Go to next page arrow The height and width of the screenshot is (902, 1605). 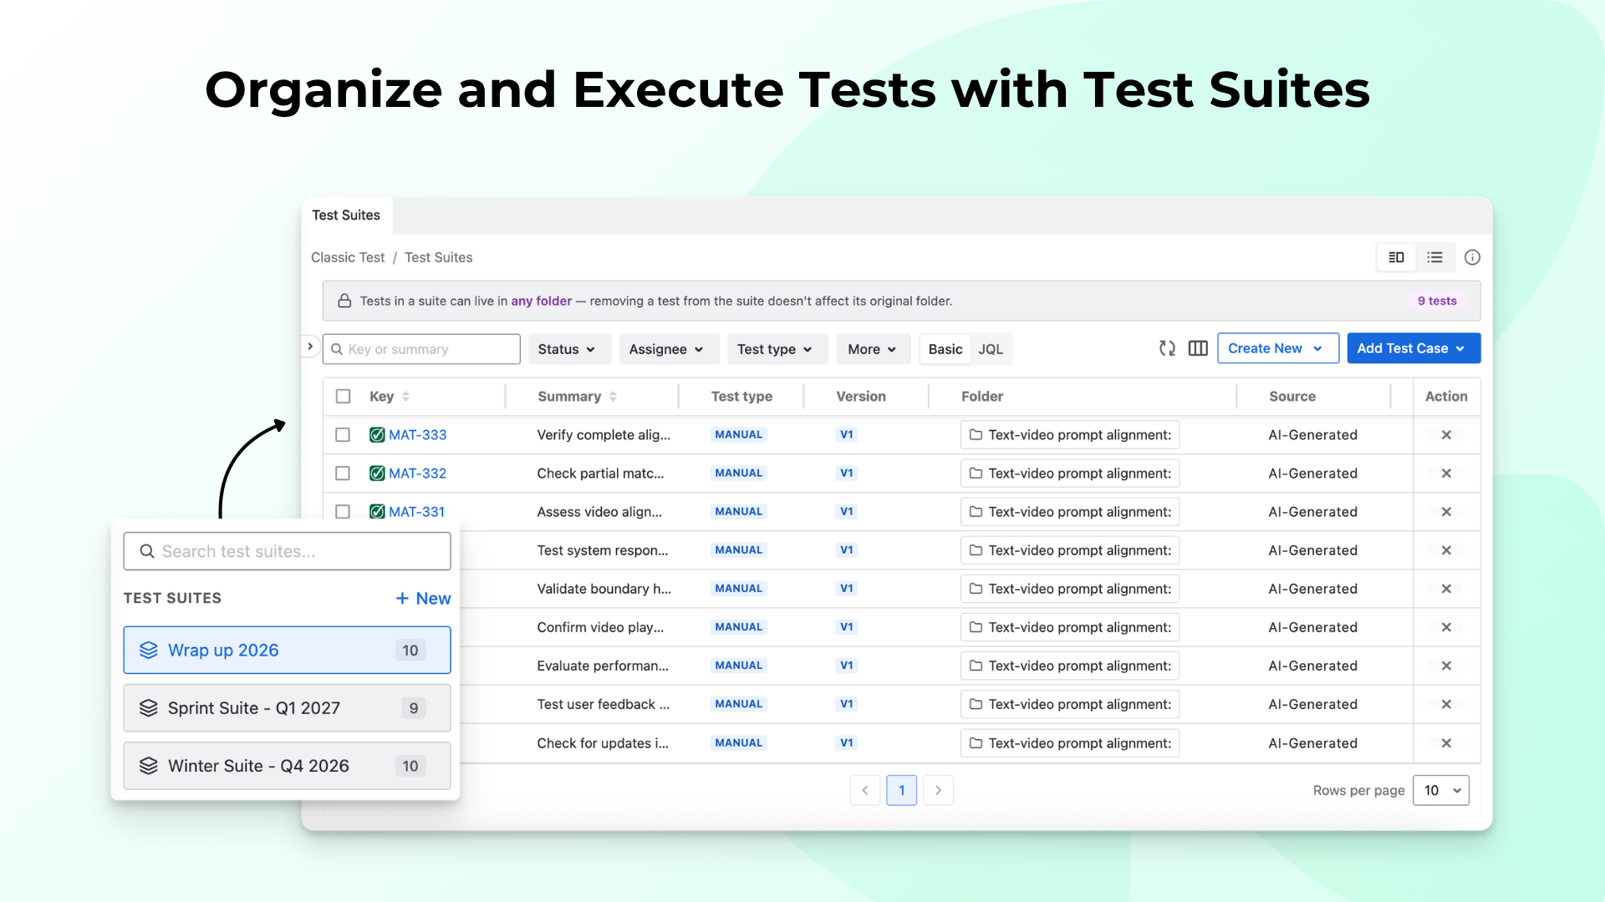938,790
